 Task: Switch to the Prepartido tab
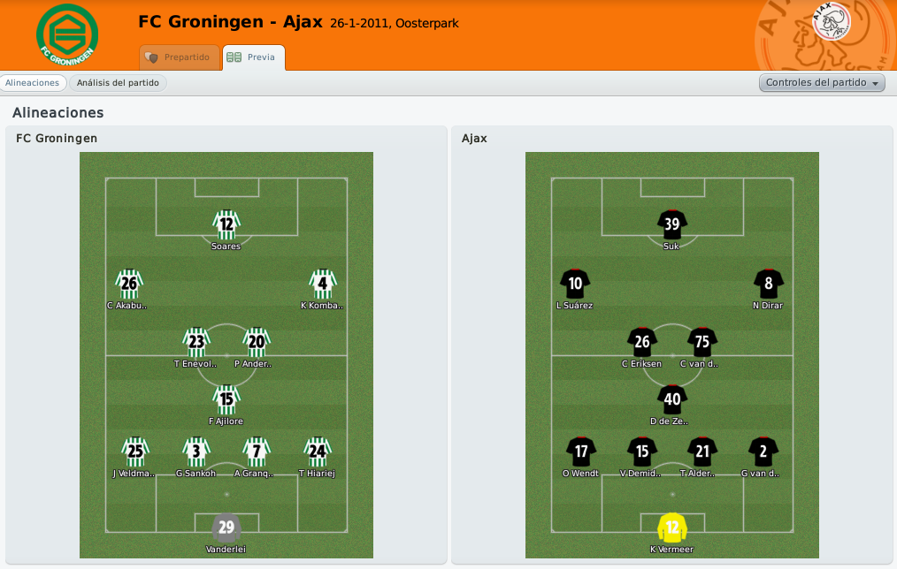180,57
